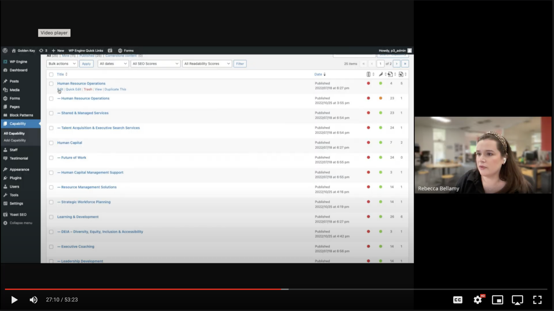Screen dimensions: 554x311
Task: Toggle the select-all checkbox in header
Action: (51, 75)
